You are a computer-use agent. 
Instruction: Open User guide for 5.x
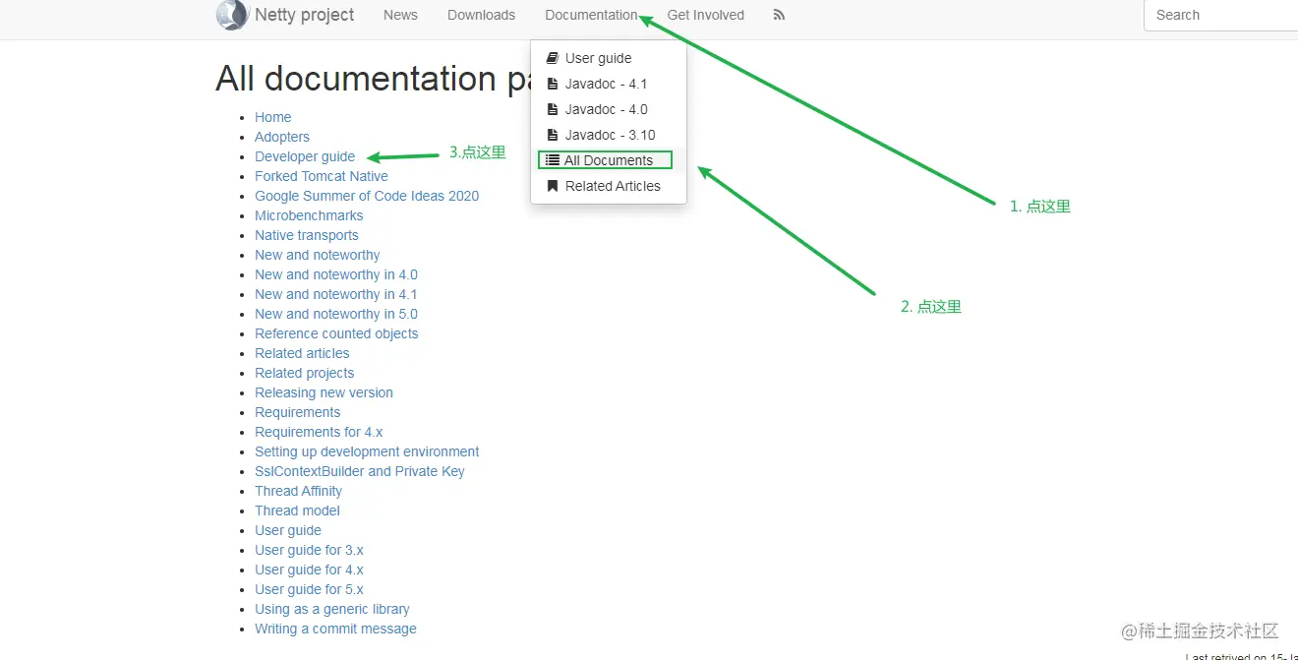point(309,589)
